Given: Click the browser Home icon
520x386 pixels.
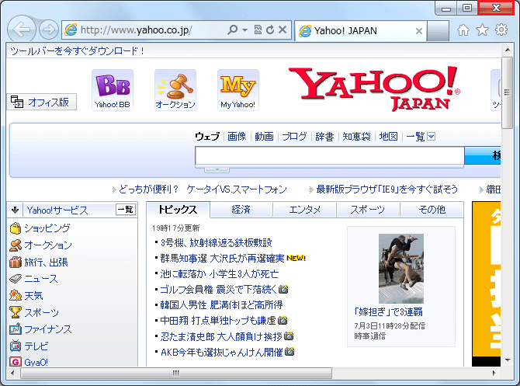Looking at the screenshot, I should (x=463, y=30).
